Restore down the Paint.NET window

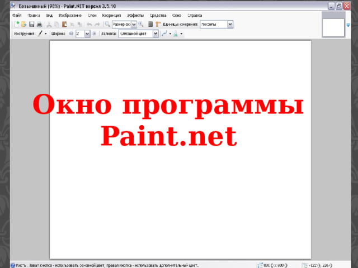point(339,6)
